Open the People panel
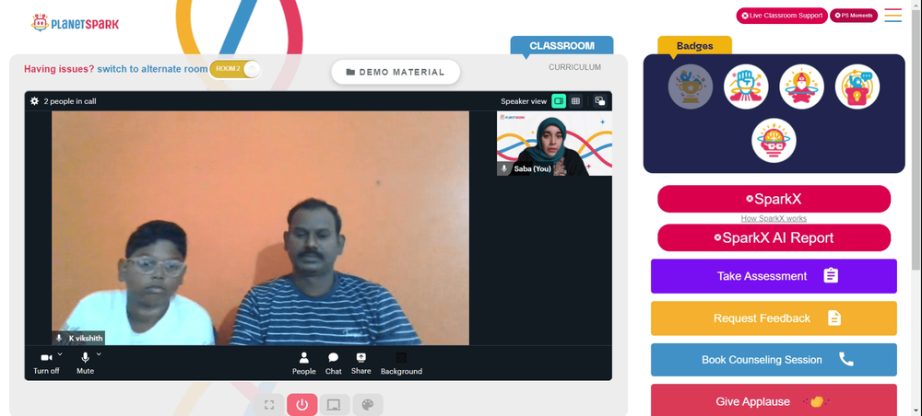922x416 pixels. pyautogui.click(x=304, y=364)
